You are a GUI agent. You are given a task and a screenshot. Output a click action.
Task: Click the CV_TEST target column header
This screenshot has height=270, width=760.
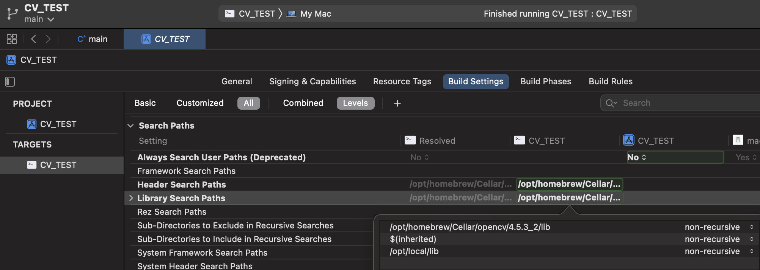tap(539, 141)
